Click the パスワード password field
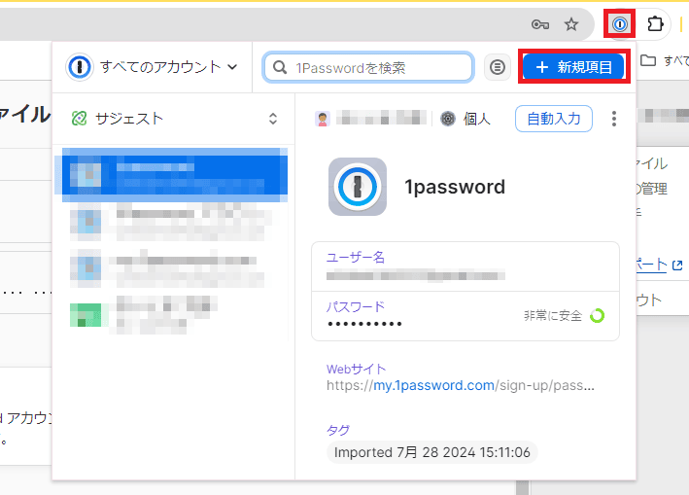 click(x=465, y=316)
